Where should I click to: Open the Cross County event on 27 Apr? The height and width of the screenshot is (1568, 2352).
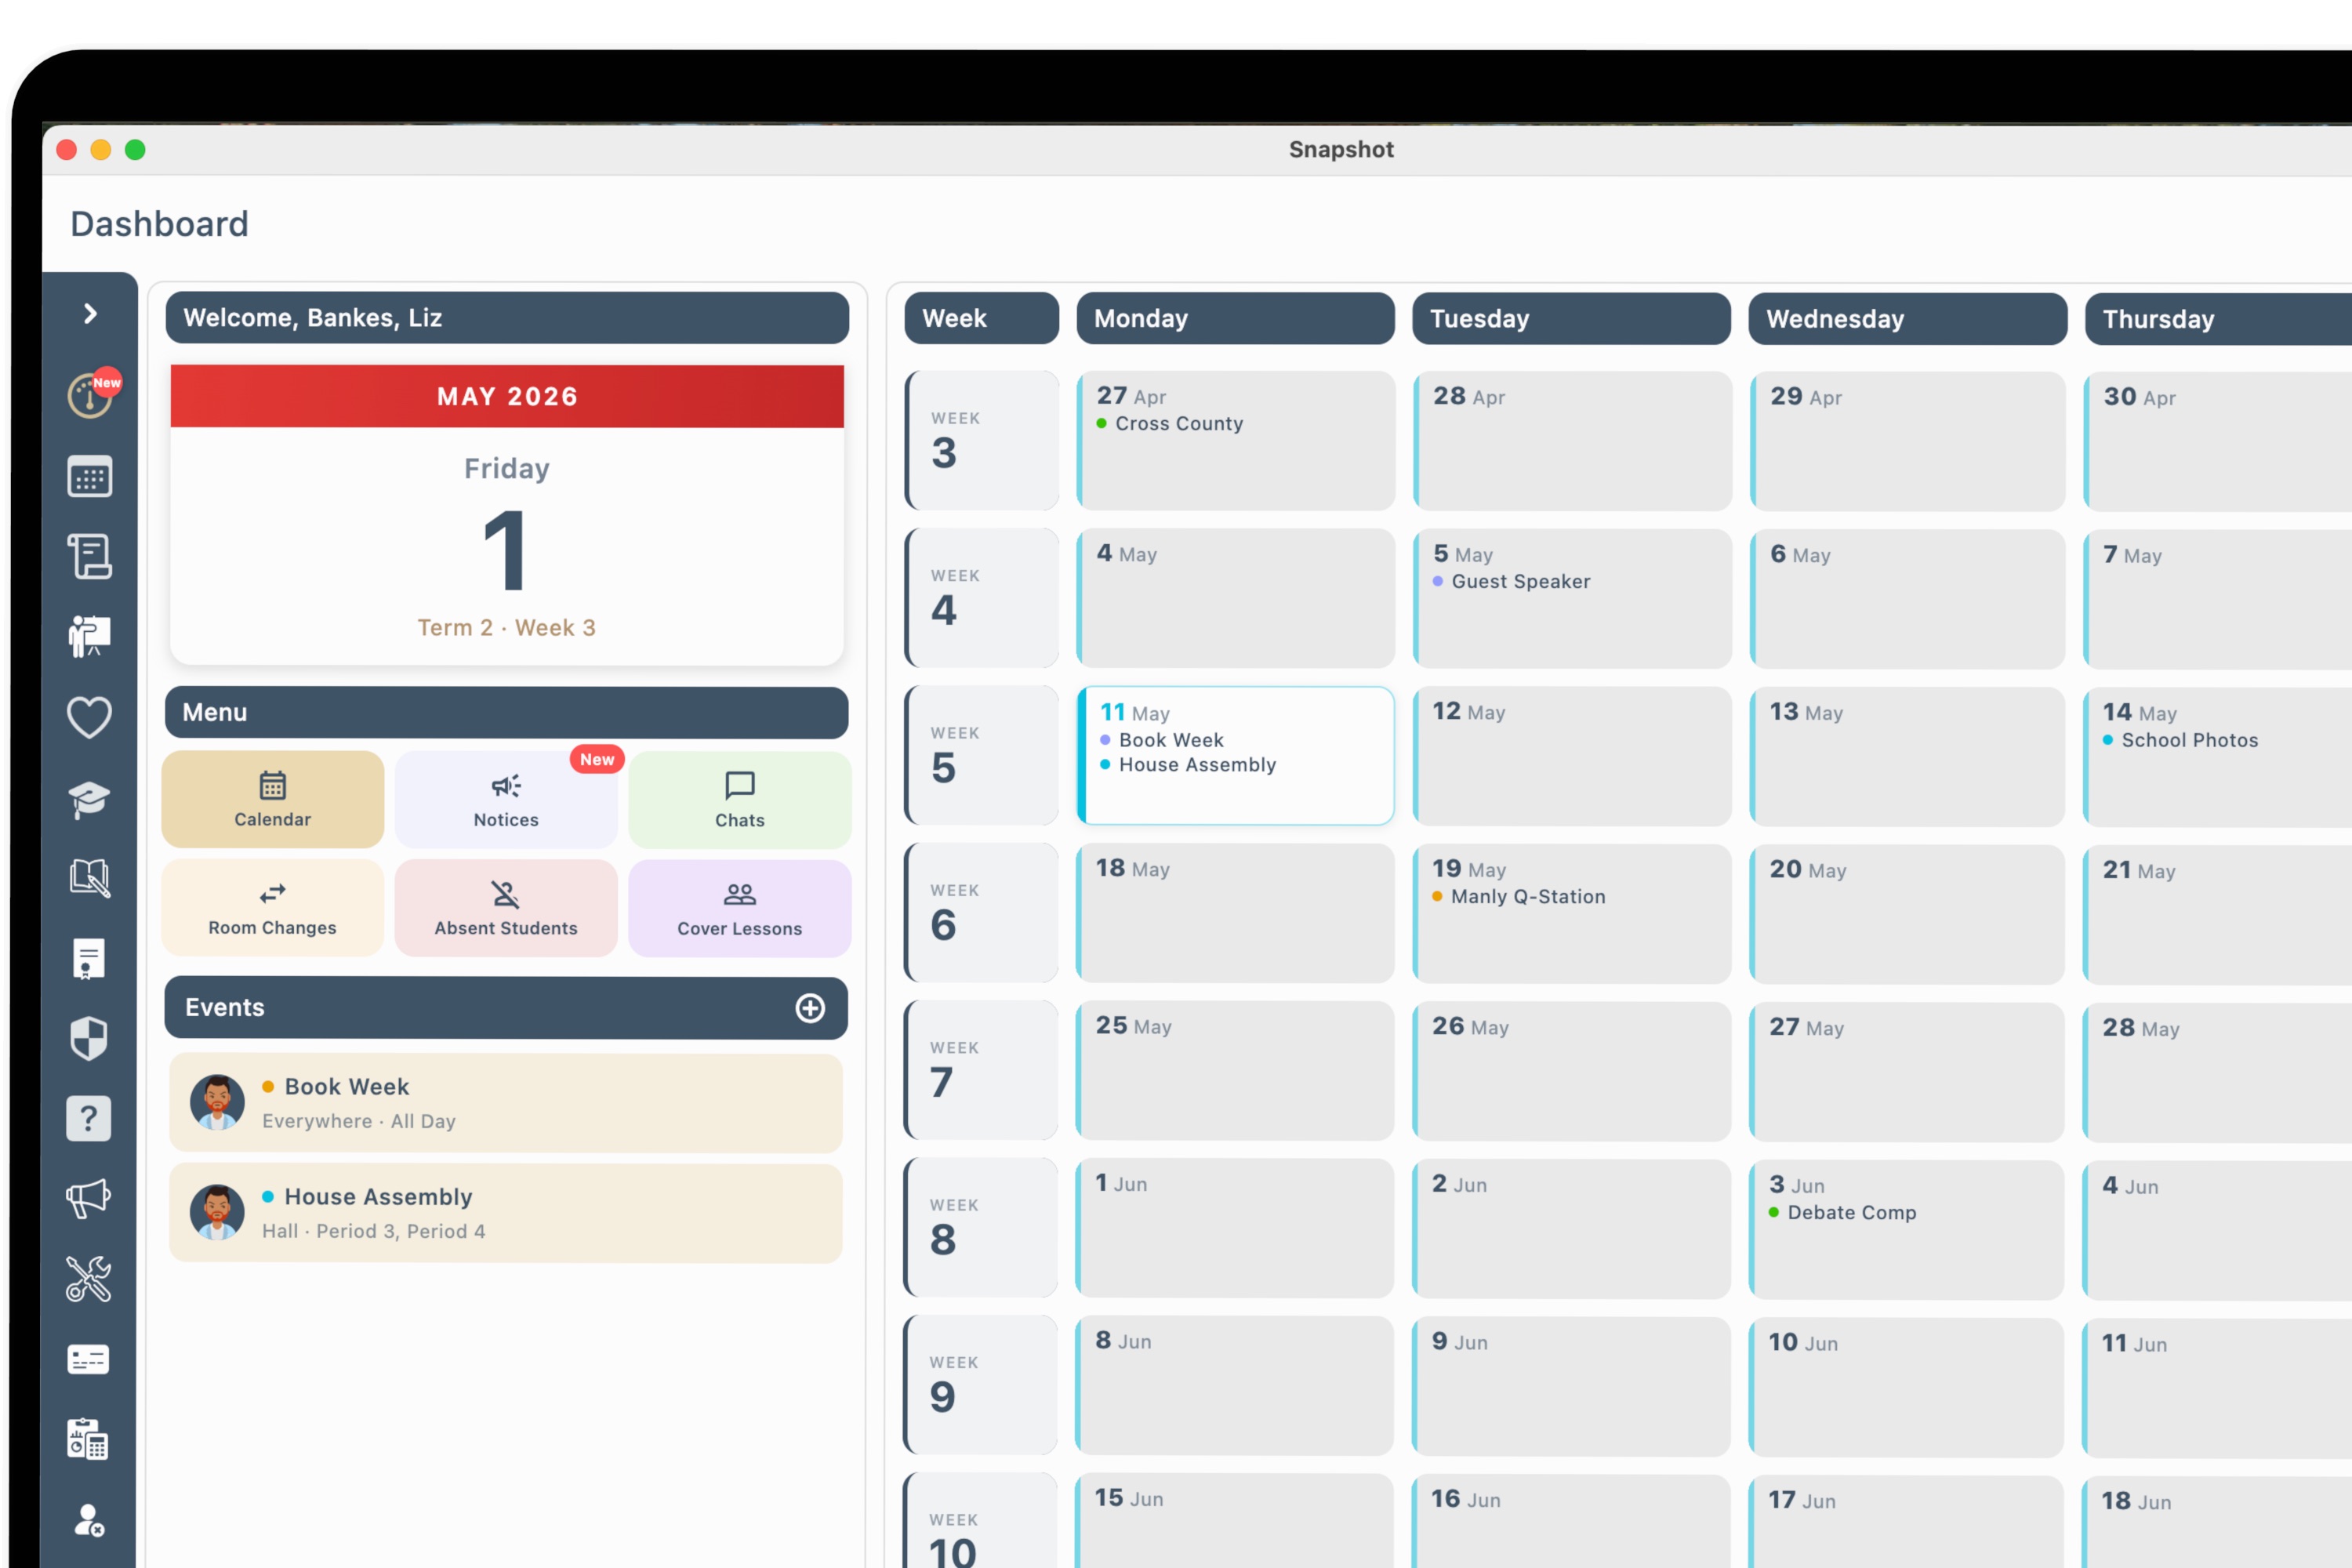[1170, 424]
